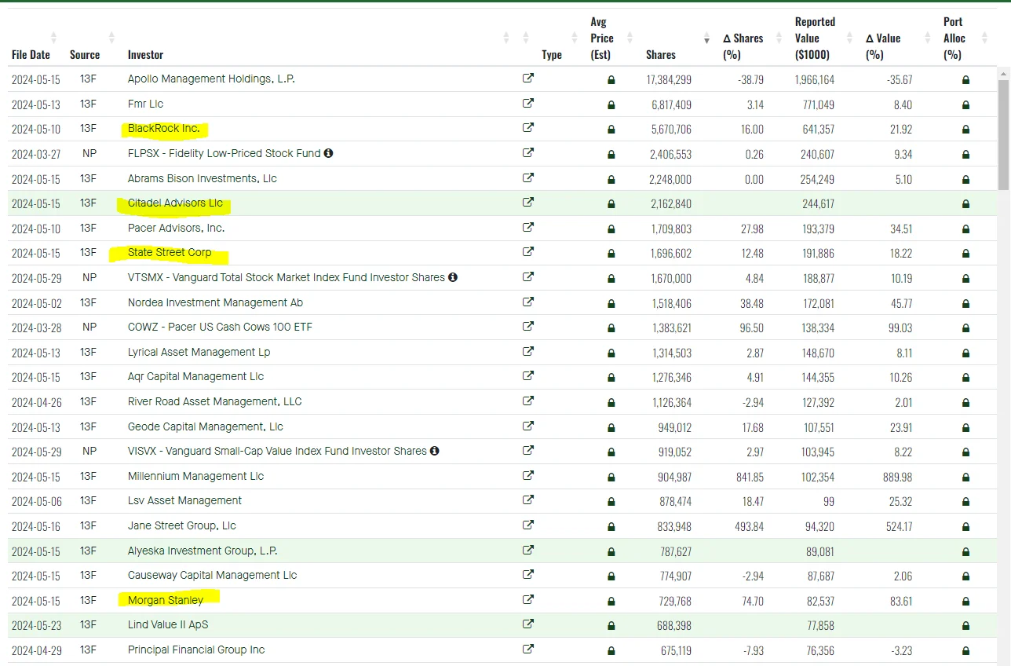
Task: Open Morgan Stanley investor link
Action: [166, 600]
